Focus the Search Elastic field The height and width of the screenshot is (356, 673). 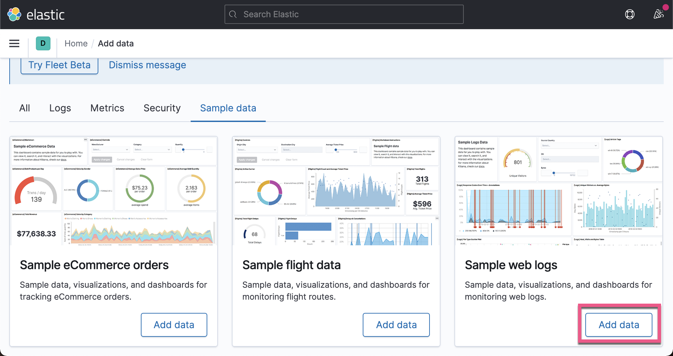344,14
